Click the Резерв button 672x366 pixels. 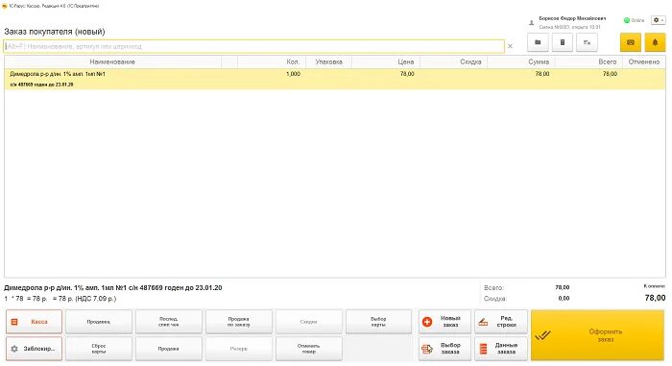[x=239, y=349]
